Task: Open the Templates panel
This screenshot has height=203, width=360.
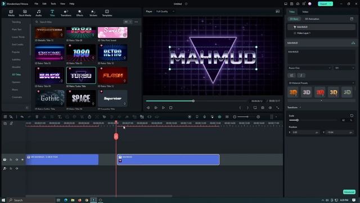Action: pyautogui.click(x=107, y=13)
